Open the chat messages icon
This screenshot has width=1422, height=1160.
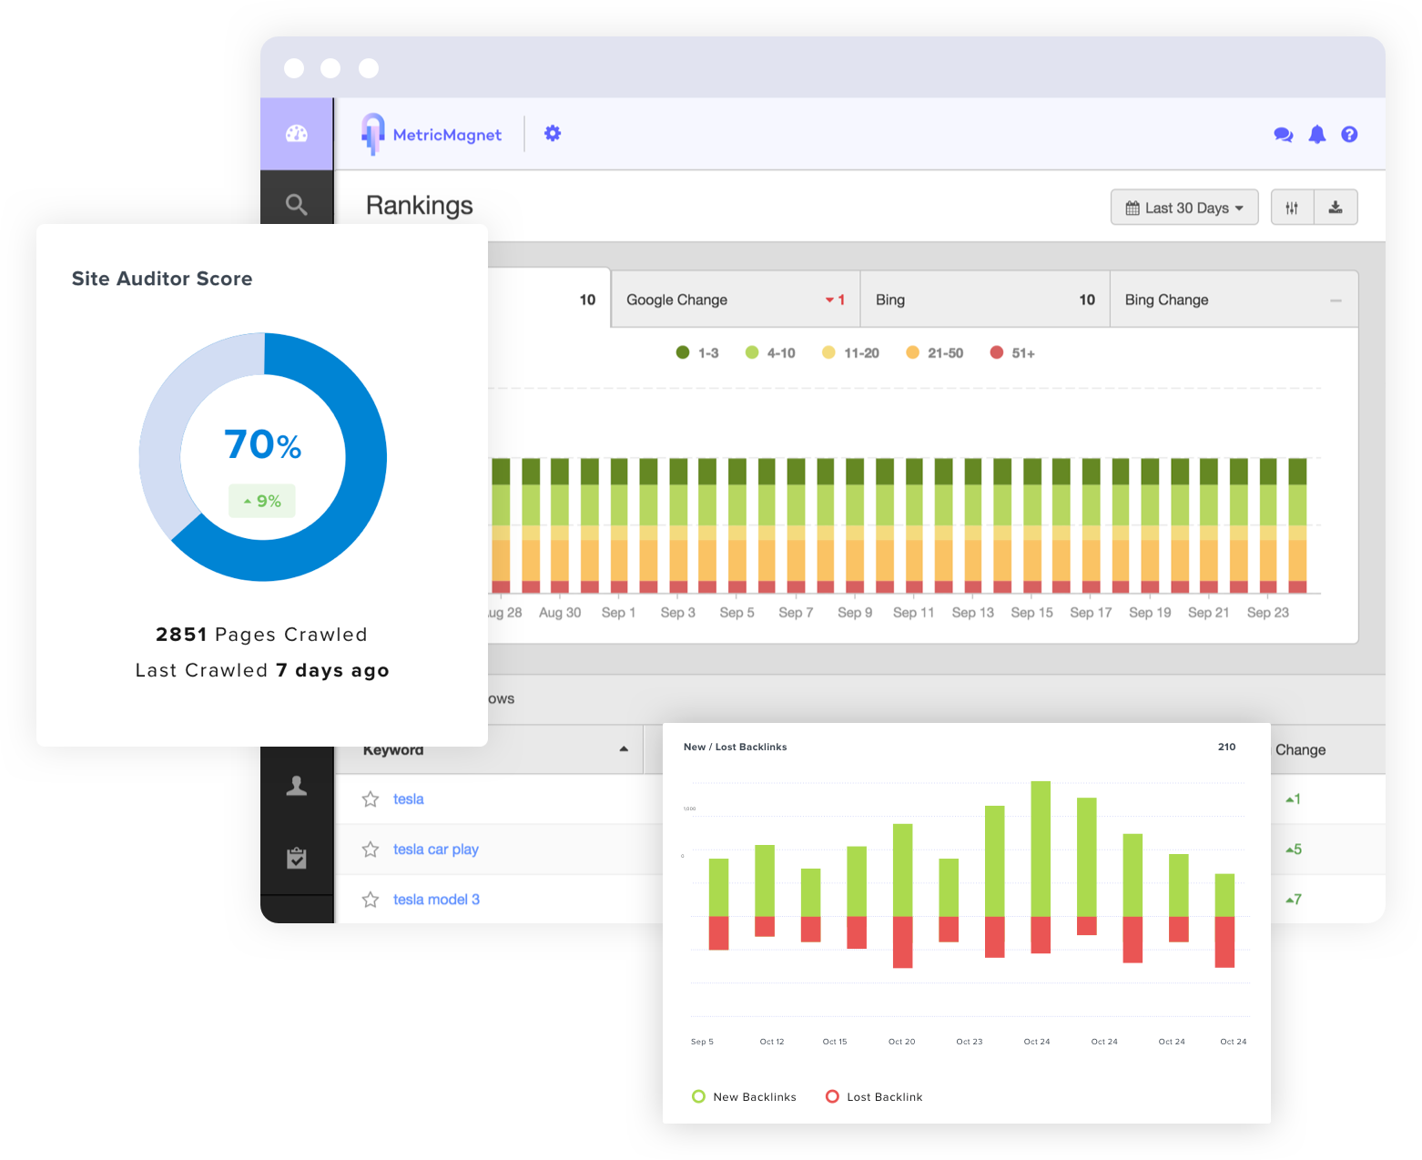tap(1284, 135)
